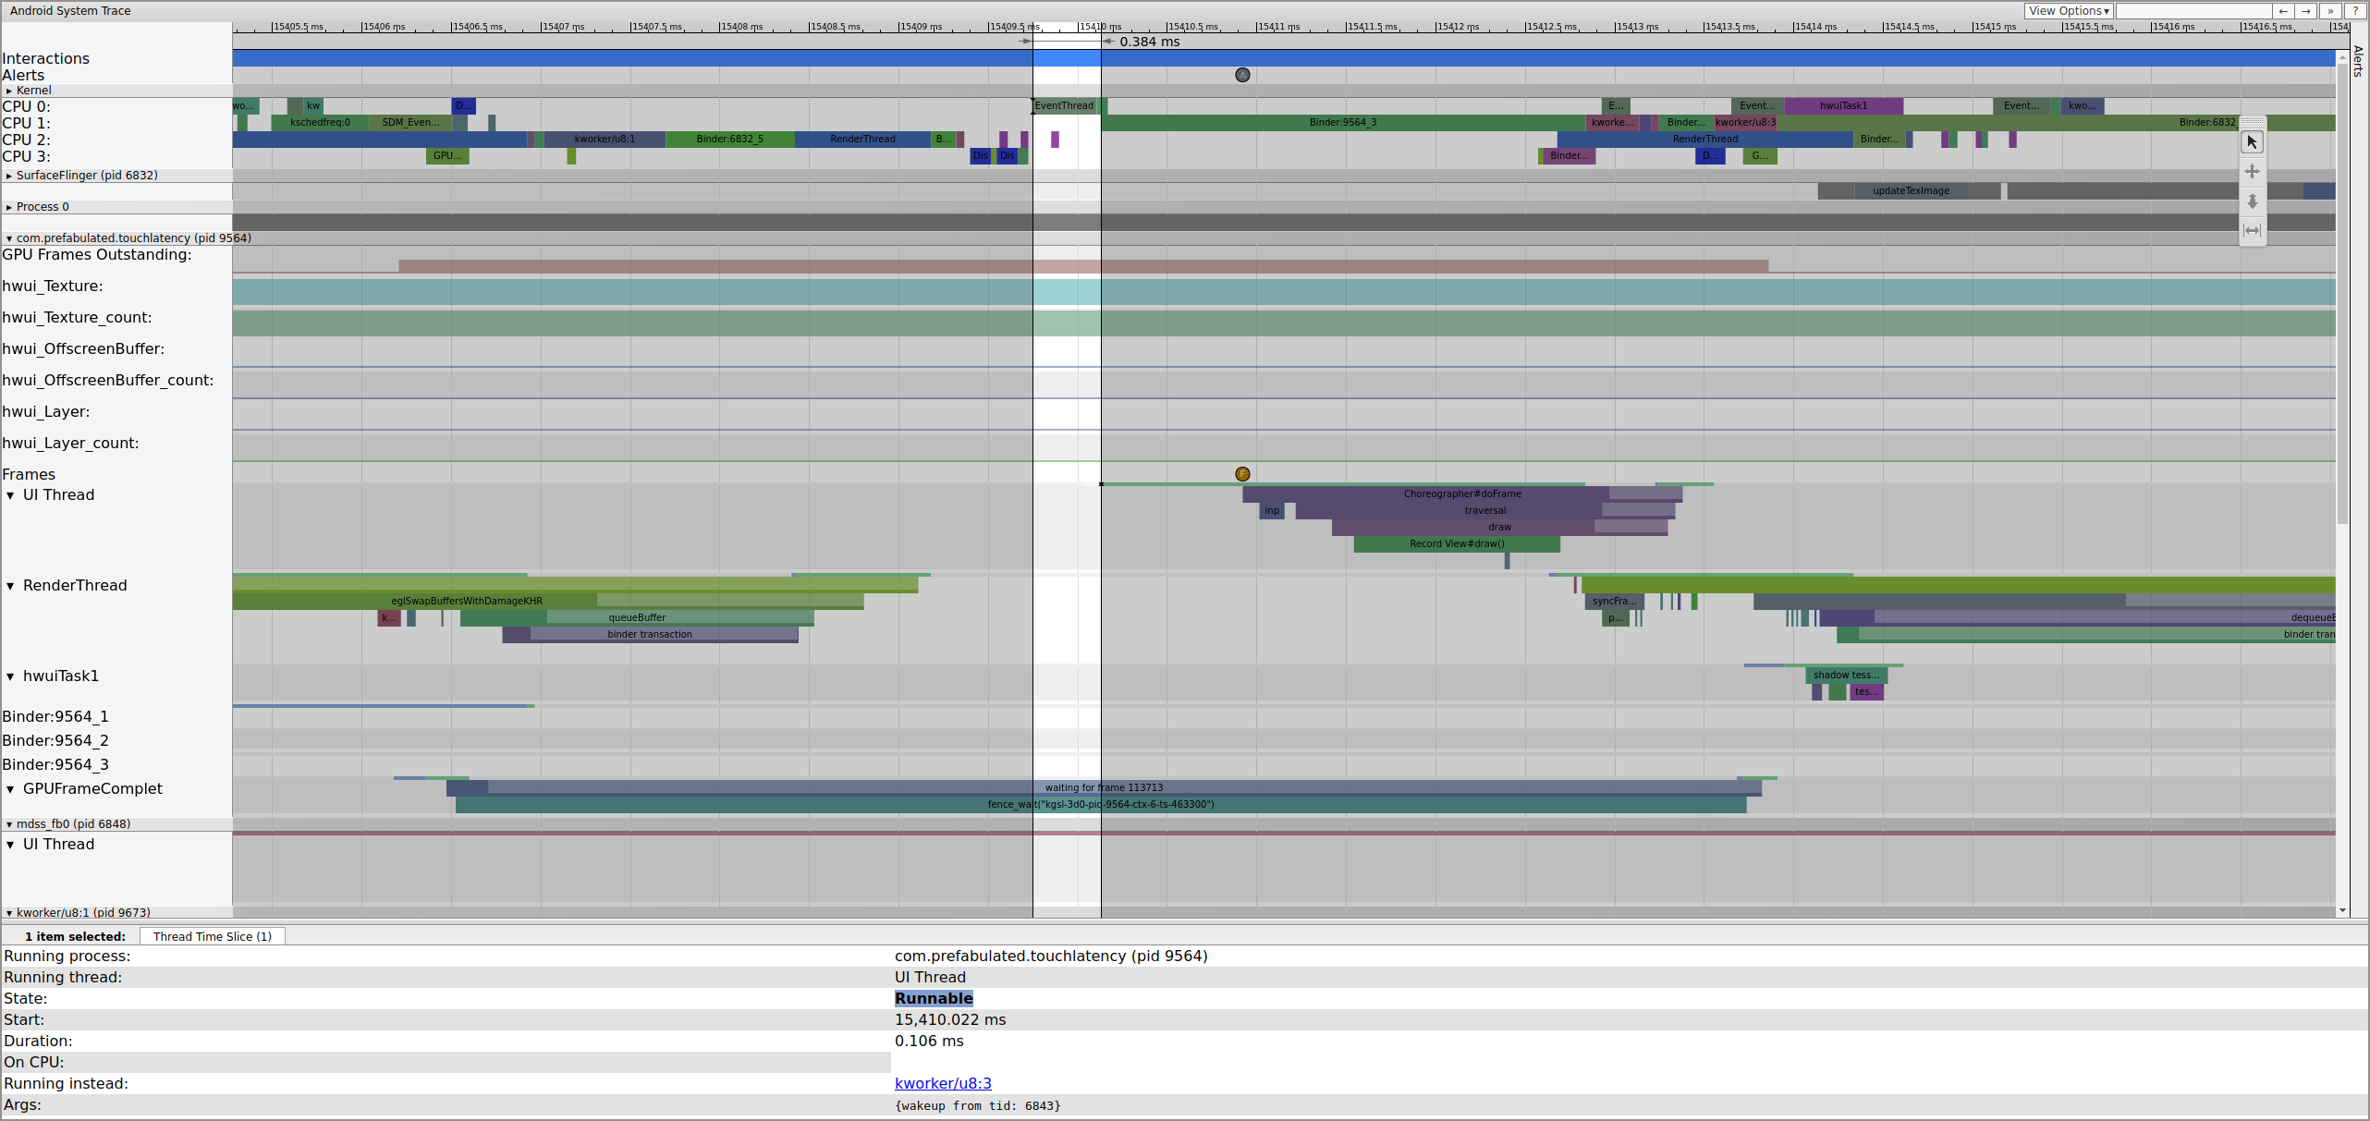Collapse the RenderThread section
Viewport: 2370px width, 1121px height.
click(10, 585)
